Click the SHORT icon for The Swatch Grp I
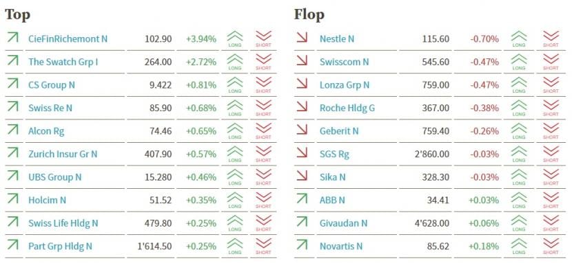This screenshot has height=263, width=572. [263, 62]
